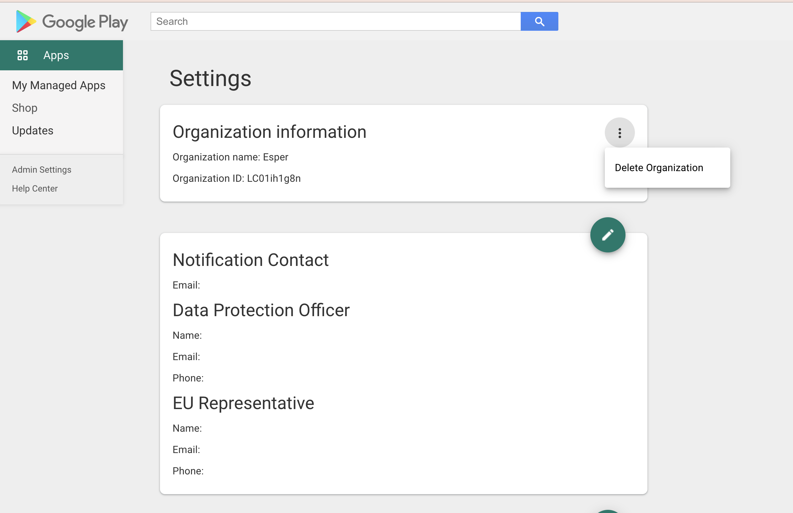793x513 pixels.
Task: Click the Apps grid icon in sidebar
Action: coord(23,55)
